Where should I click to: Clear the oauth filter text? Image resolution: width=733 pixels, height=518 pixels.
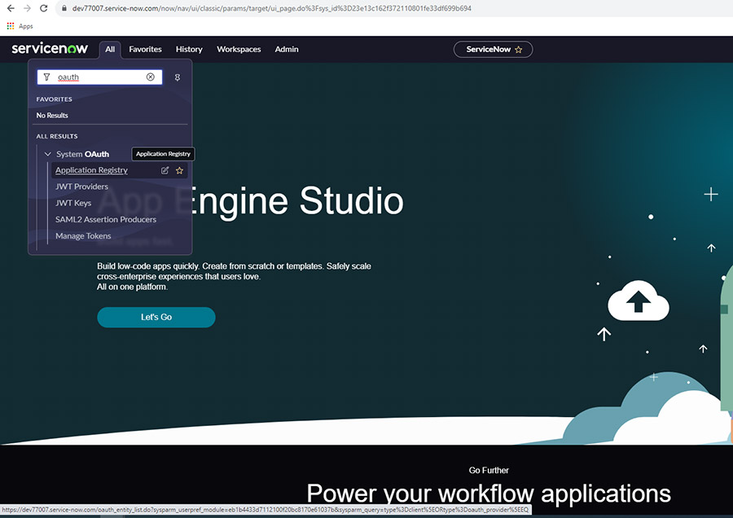click(150, 77)
